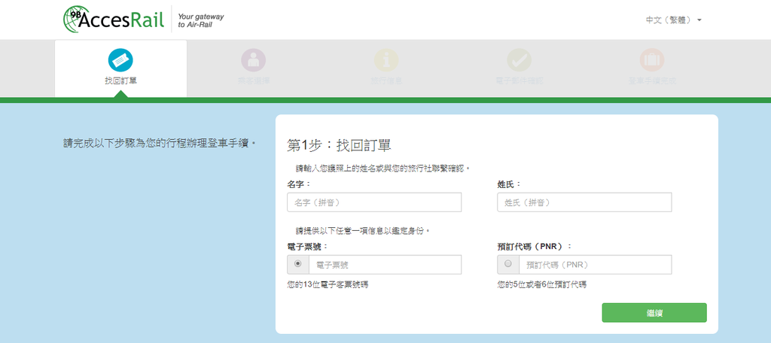Click into the 預訂代碼（PNR）text field
This screenshot has width=771, height=343.
pyautogui.click(x=595, y=264)
